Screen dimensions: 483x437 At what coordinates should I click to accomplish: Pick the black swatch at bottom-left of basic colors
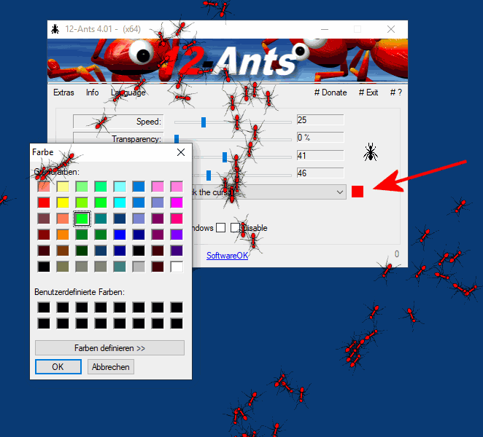[44, 267]
